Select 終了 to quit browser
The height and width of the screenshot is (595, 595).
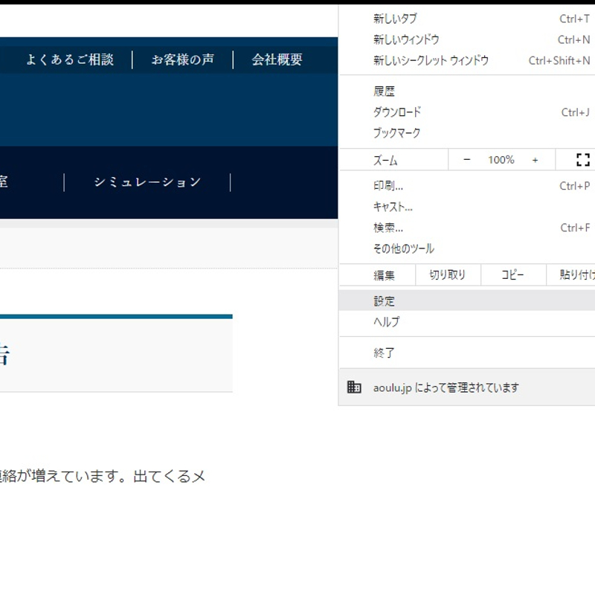[x=467, y=353]
